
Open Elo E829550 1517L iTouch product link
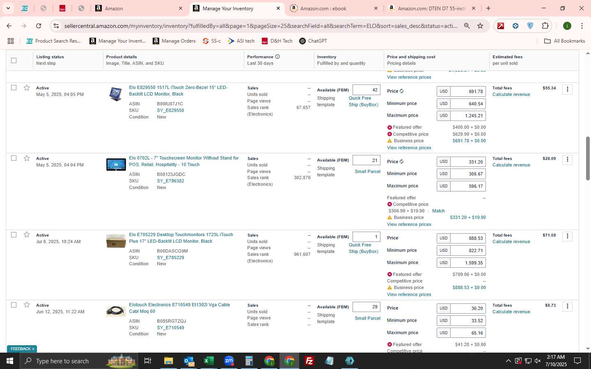tap(178, 91)
